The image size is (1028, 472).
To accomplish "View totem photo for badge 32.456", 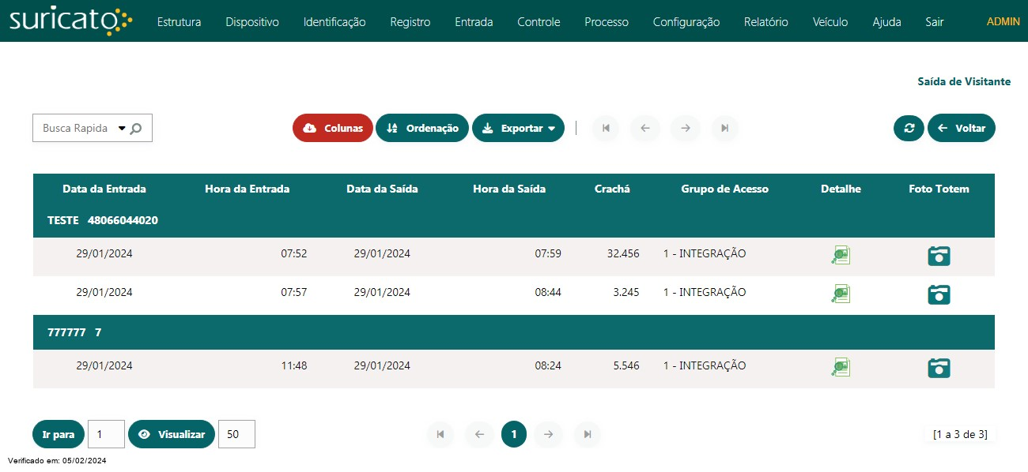I will tap(939, 256).
